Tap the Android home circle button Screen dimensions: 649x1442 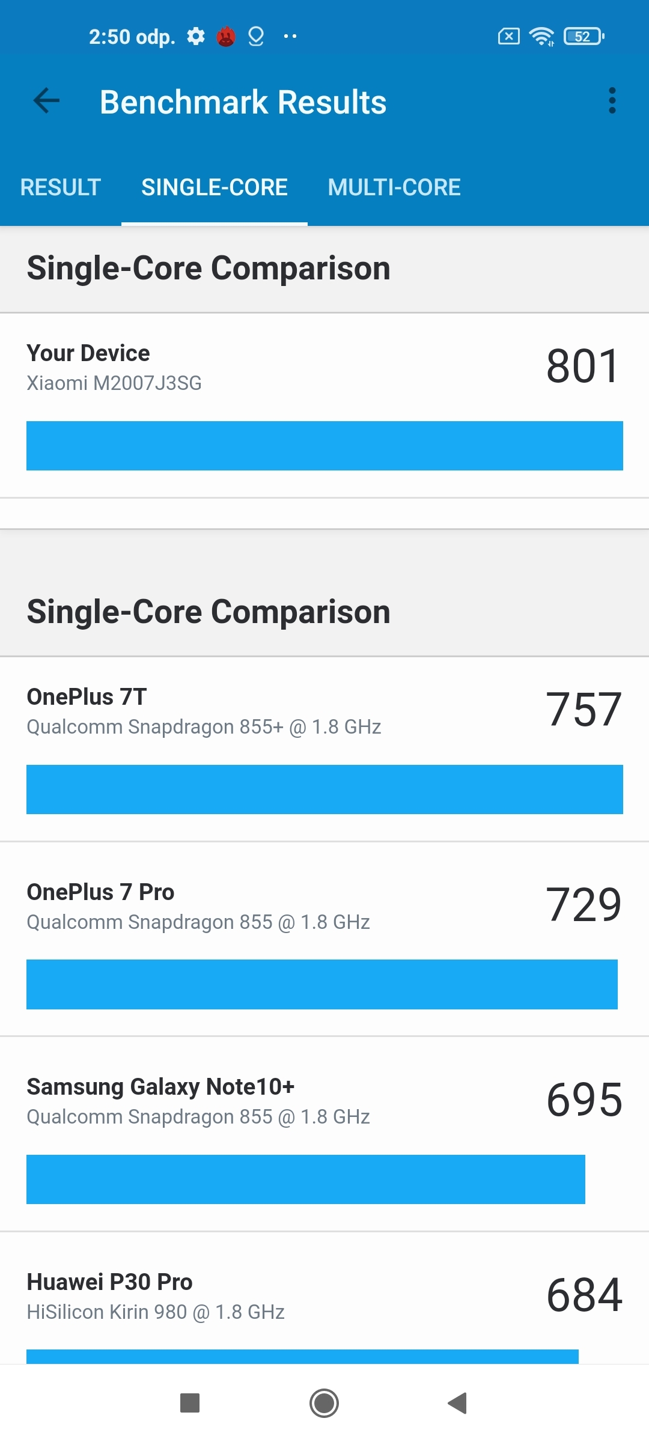coord(324,1403)
